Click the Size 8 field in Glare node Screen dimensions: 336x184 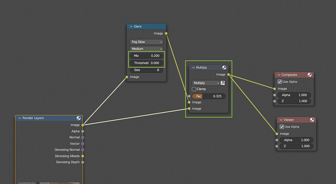[x=147, y=70]
